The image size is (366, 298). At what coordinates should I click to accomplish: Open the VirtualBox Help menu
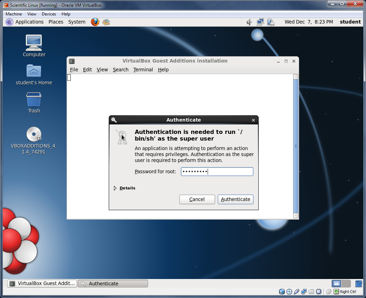pos(66,14)
